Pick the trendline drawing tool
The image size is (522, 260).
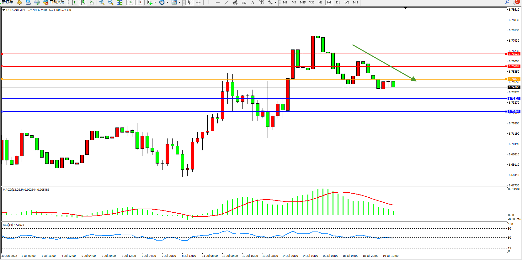coord(226,2)
